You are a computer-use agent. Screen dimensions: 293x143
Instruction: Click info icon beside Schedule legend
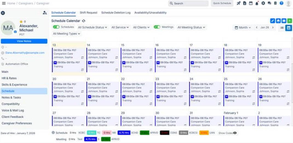pos(53,133)
